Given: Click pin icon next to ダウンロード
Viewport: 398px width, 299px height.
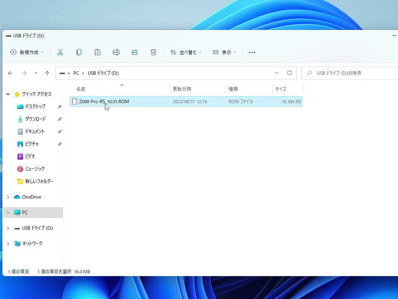Looking at the screenshot, I should click(59, 119).
